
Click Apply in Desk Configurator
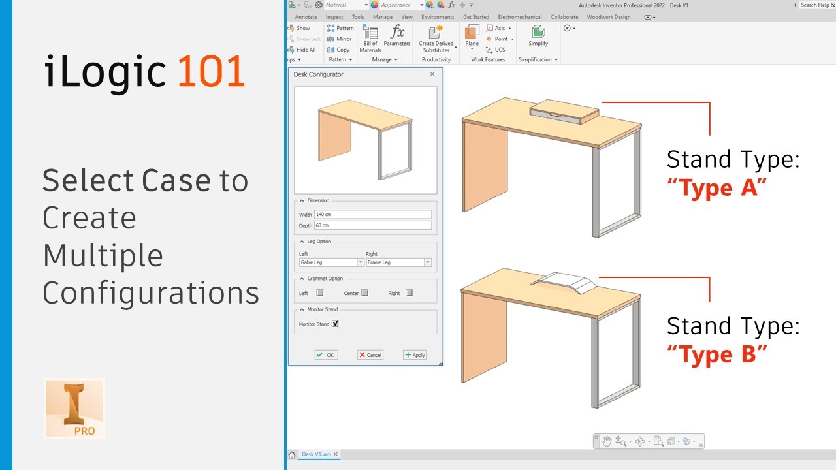click(415, 355)
